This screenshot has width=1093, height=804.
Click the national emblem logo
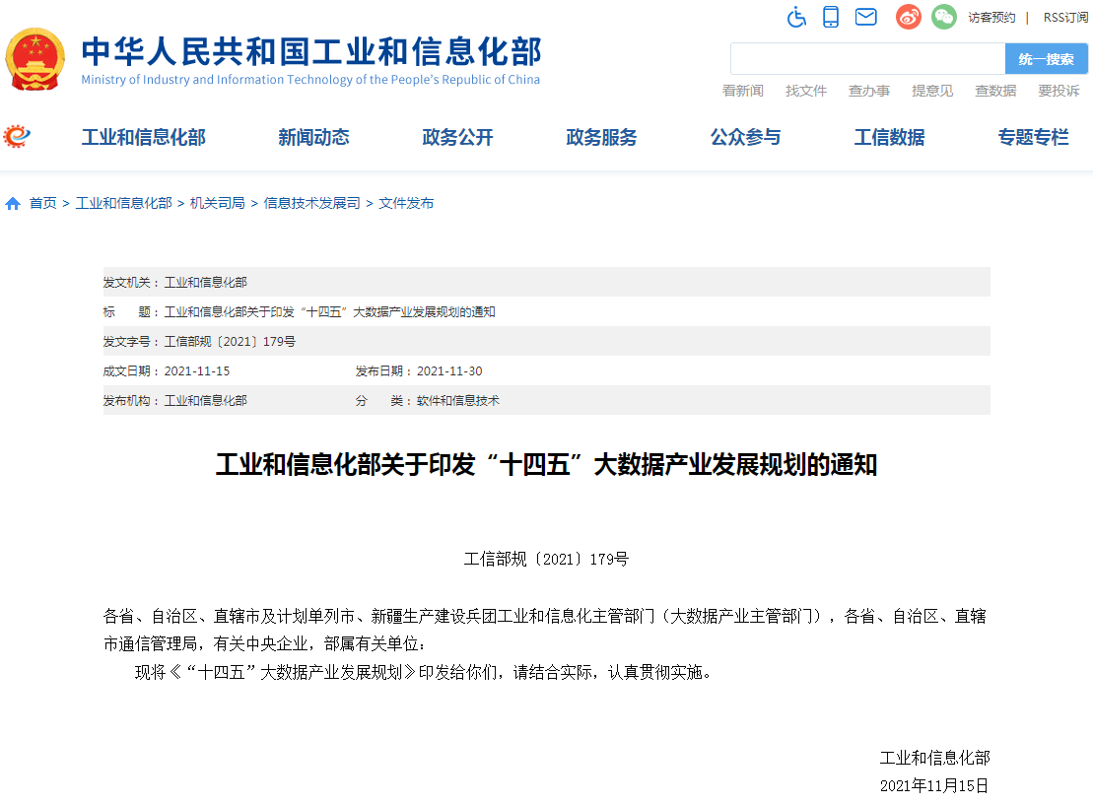click(34, 59)
